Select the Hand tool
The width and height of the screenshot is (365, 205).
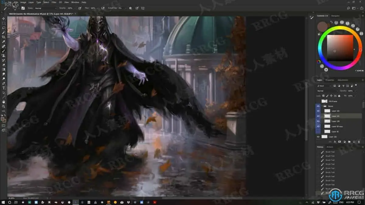tap(4, 102)
